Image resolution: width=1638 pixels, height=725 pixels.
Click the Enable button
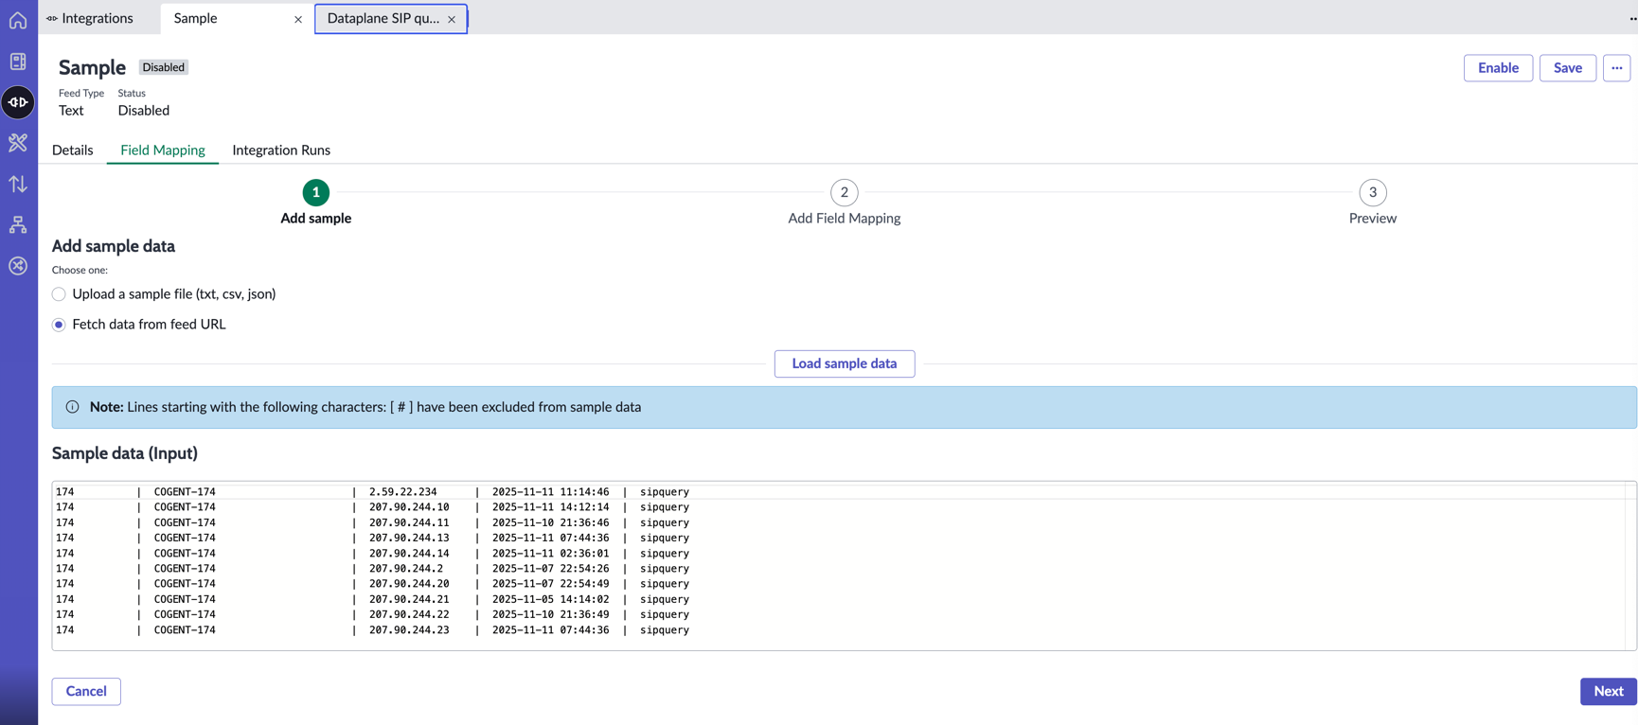(1498, 68)
